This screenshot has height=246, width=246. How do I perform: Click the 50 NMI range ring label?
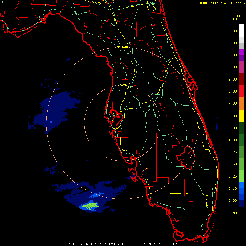click(122, 85)
